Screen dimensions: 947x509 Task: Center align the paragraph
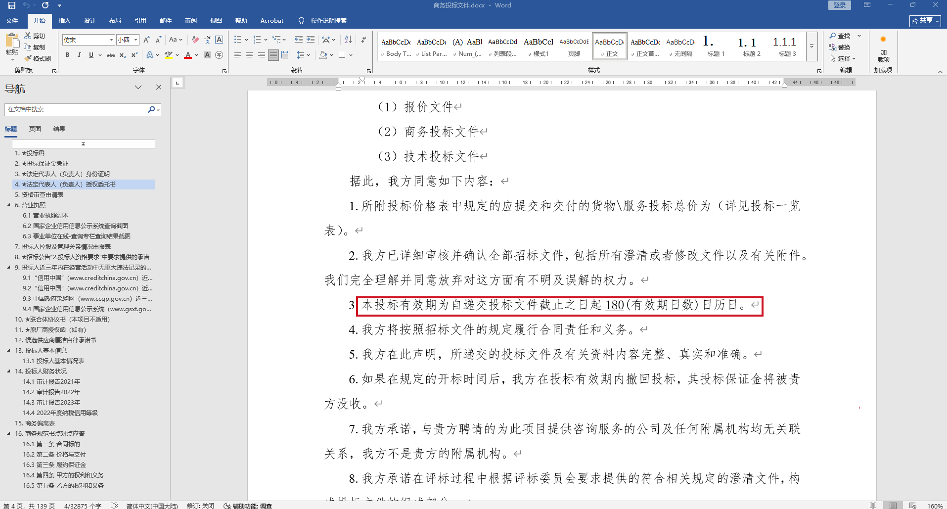[250, 55]
